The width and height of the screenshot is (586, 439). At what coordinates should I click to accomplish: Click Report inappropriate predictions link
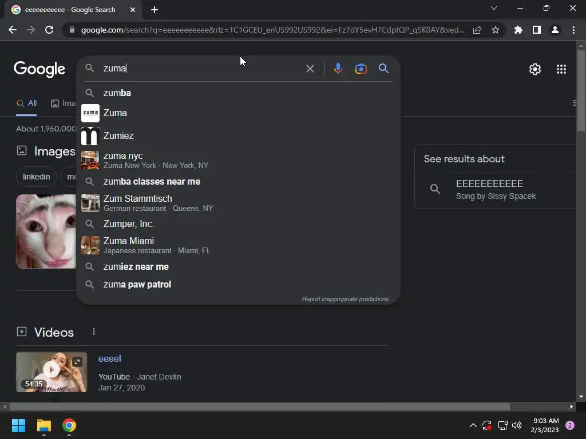tap(345, 299)
